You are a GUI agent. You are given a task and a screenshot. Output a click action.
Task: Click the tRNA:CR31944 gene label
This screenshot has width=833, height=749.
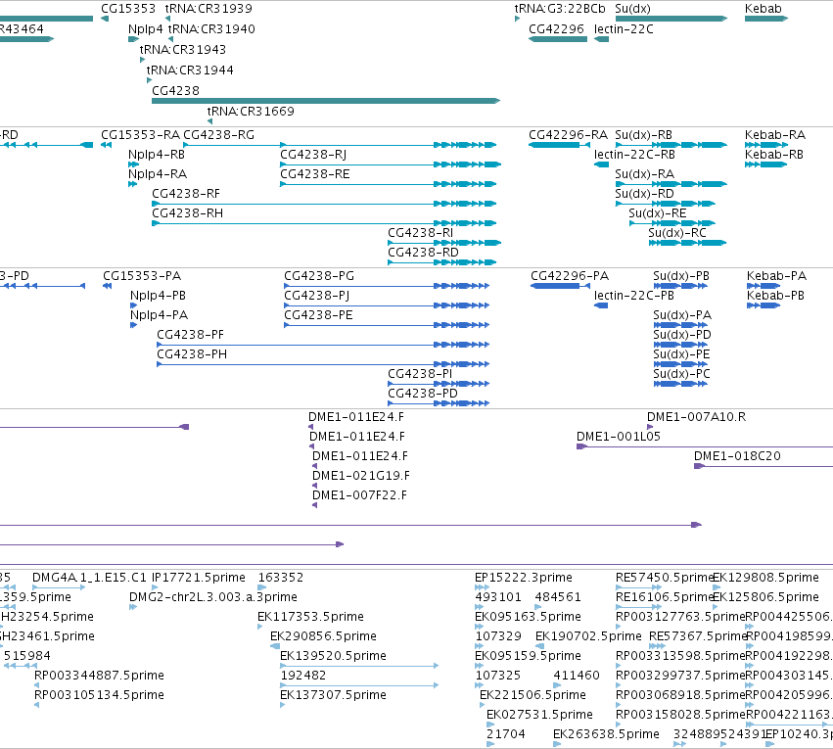(x=190, y=70)
